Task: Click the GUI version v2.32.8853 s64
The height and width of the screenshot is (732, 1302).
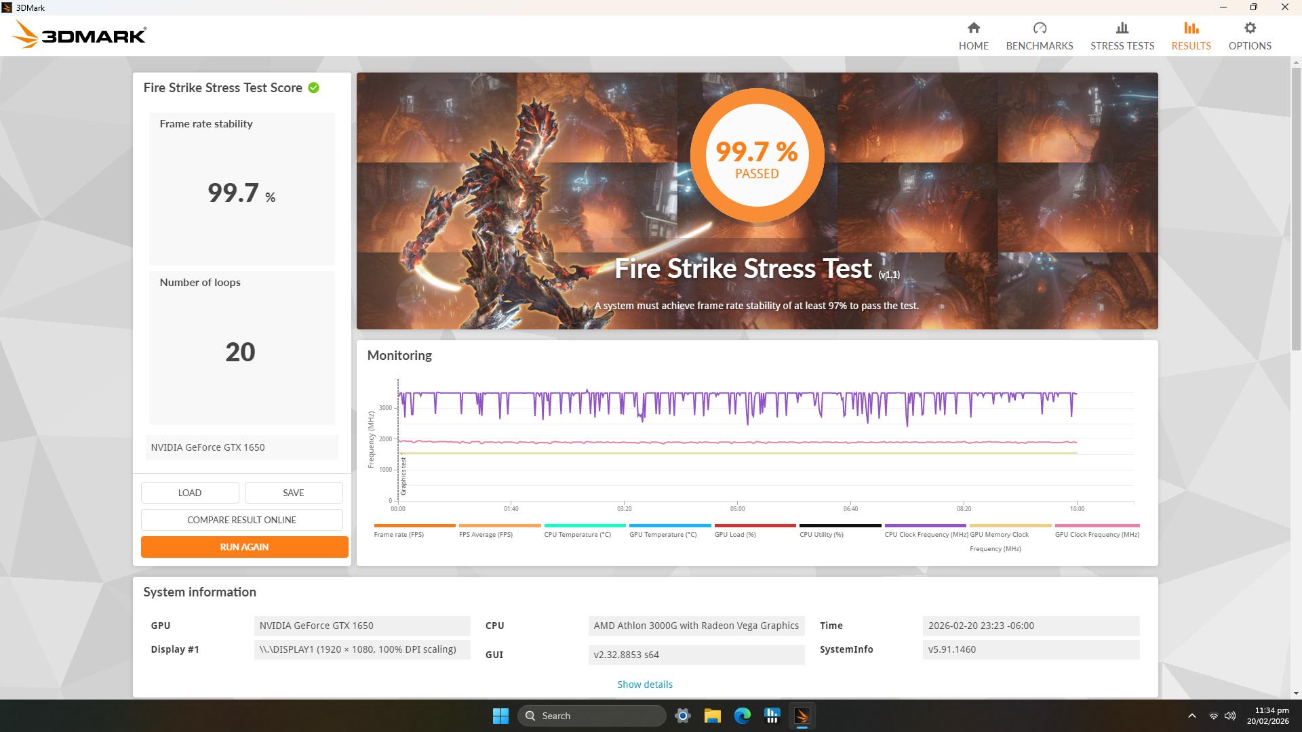Action: 696,655
